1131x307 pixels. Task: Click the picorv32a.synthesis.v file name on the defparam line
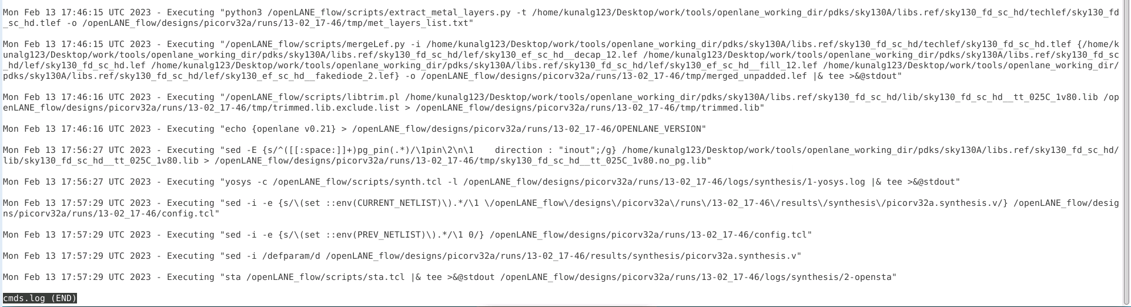point(742,256)
